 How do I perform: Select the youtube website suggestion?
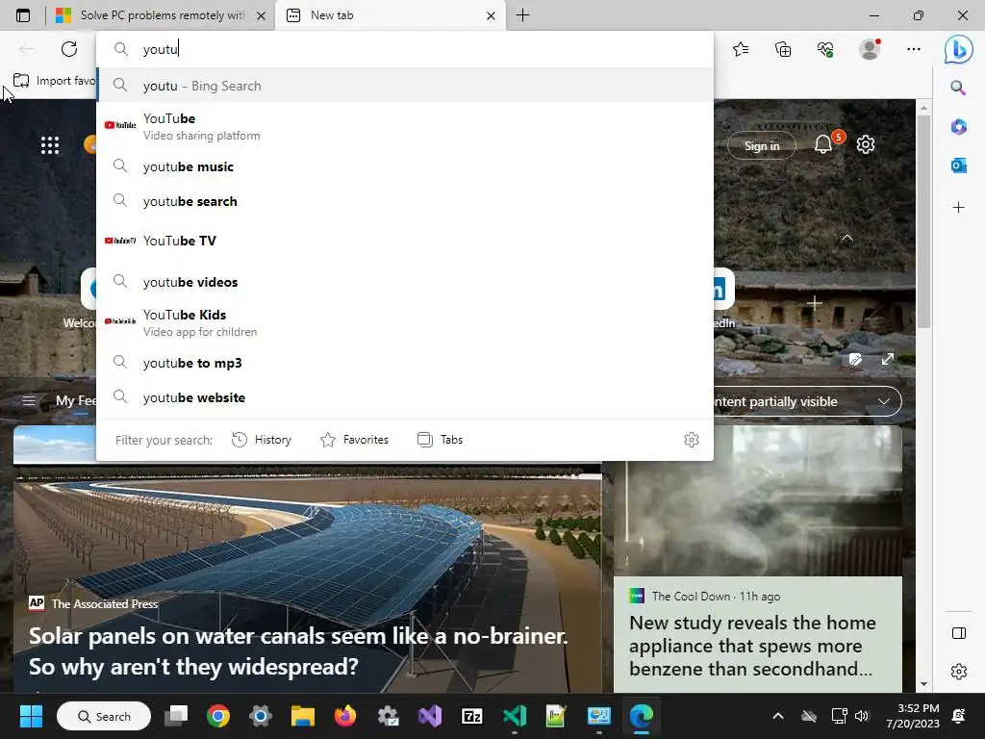[x=405, y=397]
